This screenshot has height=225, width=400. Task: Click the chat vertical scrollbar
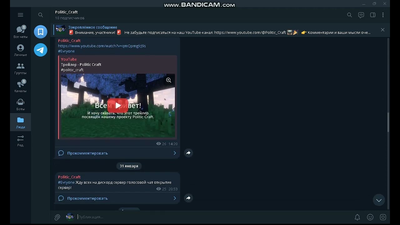coord(388,122)
